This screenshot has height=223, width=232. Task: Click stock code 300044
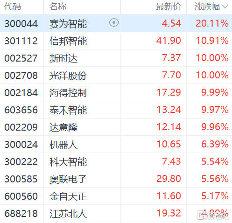(21, 24)
